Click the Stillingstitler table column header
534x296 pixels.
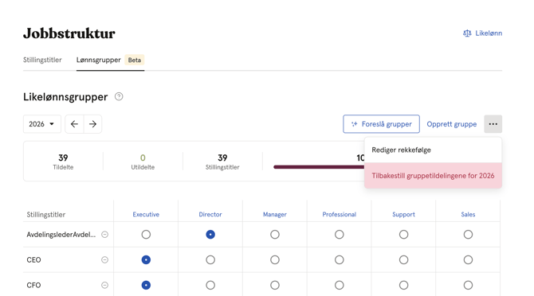[x=46, y=214]
